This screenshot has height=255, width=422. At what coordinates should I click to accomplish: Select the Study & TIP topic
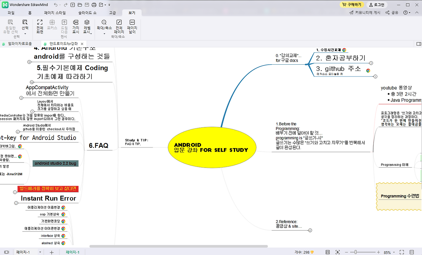(x=137, y=142)
